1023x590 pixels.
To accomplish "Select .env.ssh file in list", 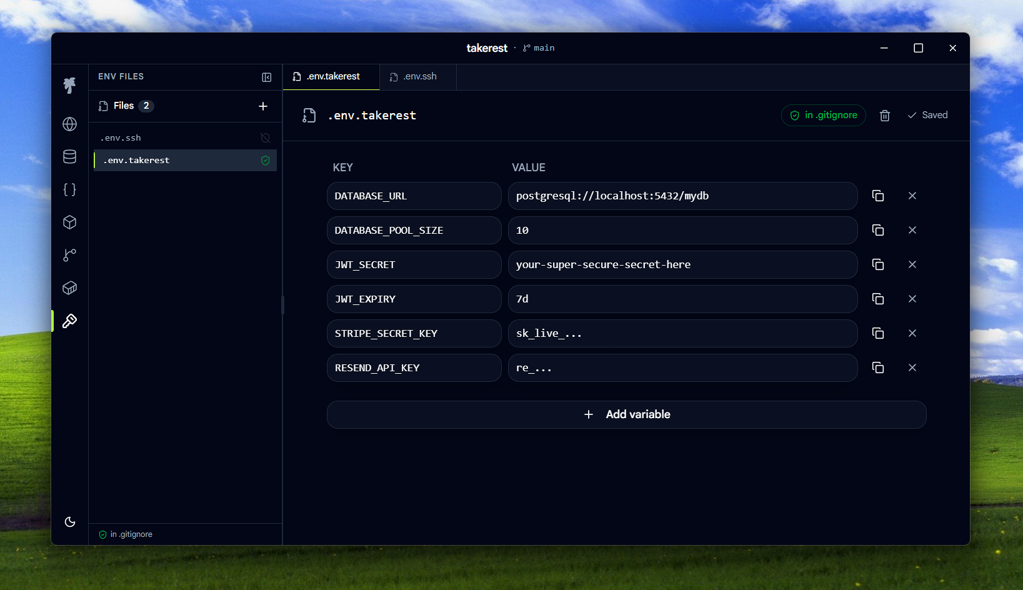I will [185, 138].
